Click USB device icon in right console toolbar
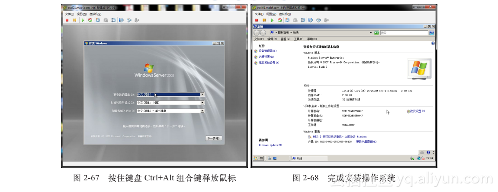Viewport: 498px width, 192px height. click(x=326, y=20)
